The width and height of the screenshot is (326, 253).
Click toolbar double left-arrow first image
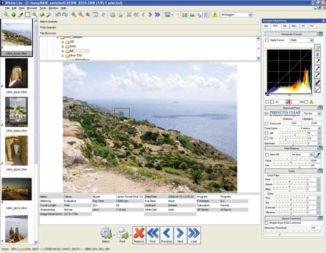136,14
